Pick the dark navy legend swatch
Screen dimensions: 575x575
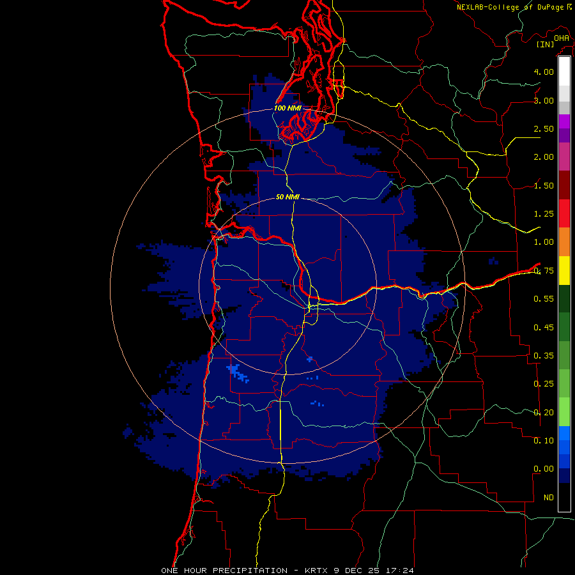coord(564,476)
